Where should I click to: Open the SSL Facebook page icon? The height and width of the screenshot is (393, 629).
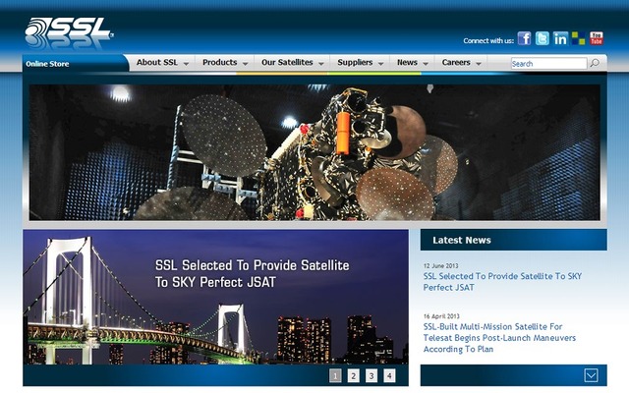tap(524, 38)
